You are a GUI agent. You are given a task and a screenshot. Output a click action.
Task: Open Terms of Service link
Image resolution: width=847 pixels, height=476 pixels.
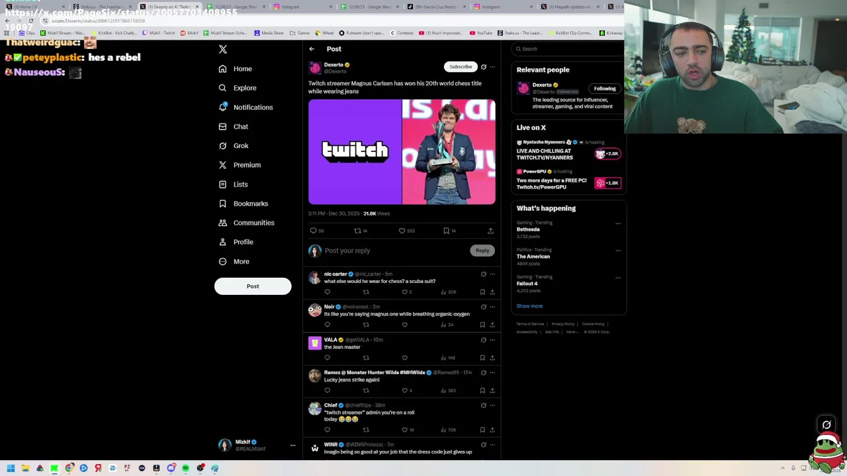click(530, 324)
